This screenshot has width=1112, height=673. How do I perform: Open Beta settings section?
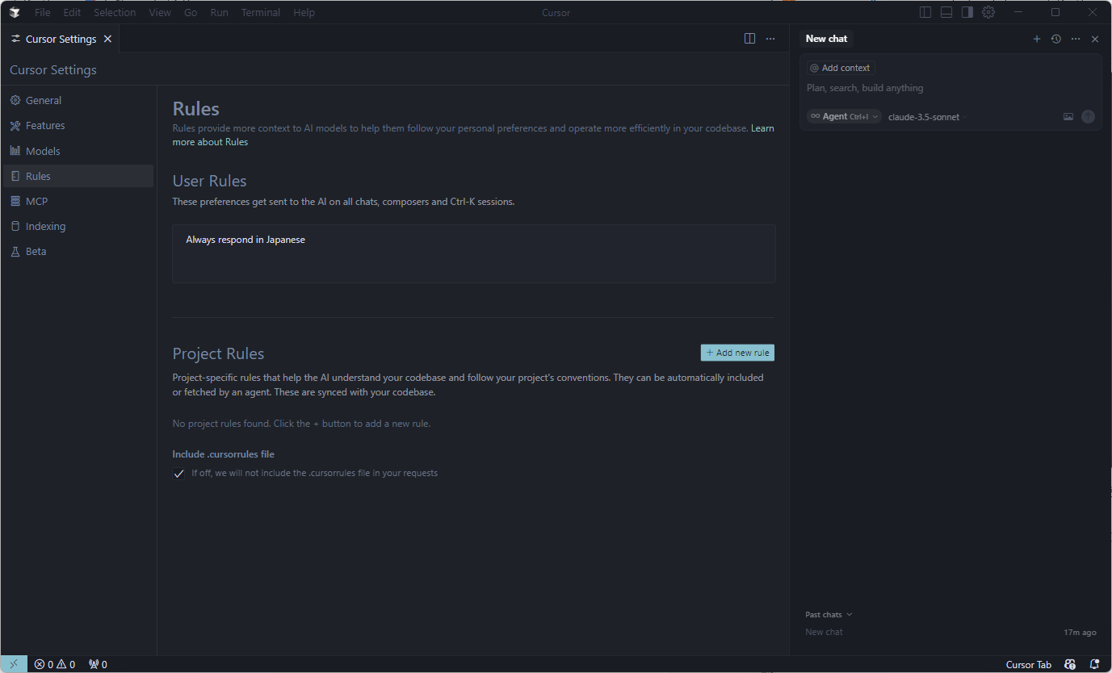(x=78, y=251)
